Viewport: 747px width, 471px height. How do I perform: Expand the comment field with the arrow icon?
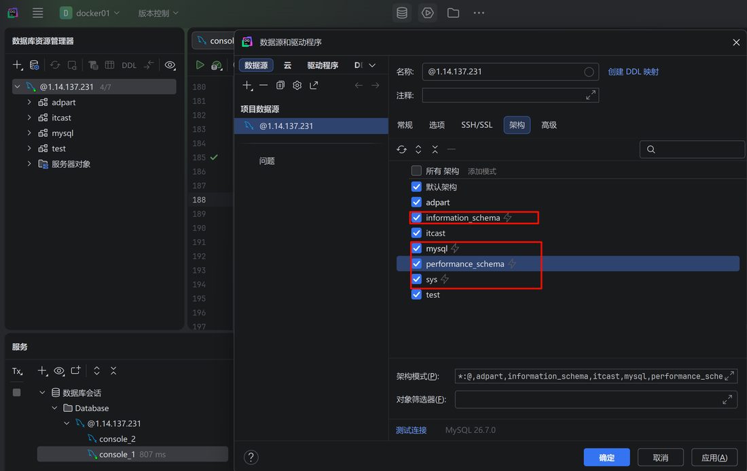(x=591, y=95)
